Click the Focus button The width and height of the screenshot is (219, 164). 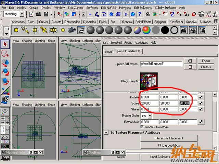206,61
